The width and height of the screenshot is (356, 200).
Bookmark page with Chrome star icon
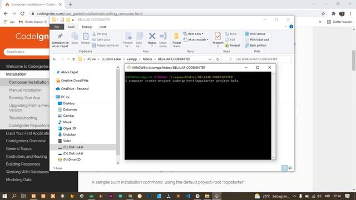point(323,13)
